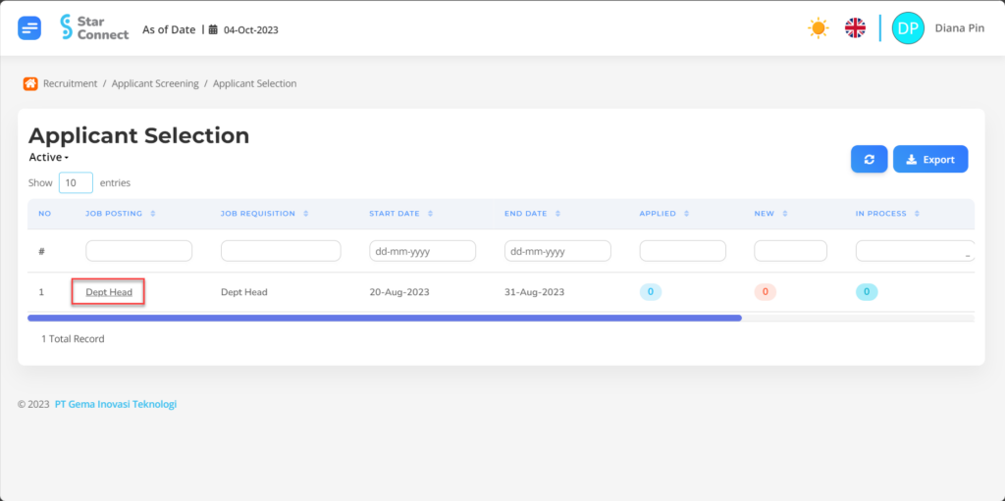Open the Start Date filter field
The image size is (1005, 501).
pos(422,251)
